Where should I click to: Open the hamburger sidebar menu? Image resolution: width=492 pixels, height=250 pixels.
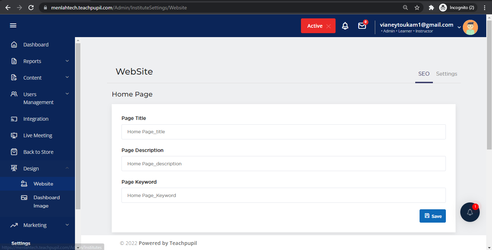pyautogui.click(x=13, y=26)
